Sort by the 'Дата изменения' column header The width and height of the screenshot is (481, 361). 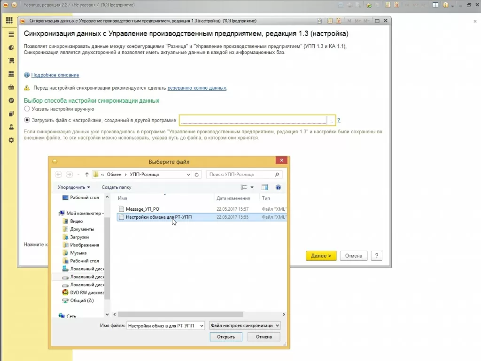pos(233,198)
